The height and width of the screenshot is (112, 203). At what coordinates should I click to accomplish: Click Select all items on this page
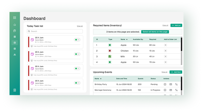[155, 32]
